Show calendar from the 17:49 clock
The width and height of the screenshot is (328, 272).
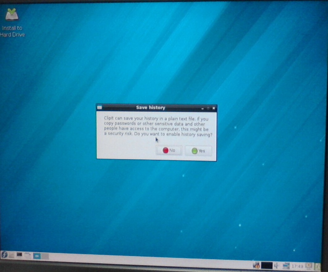point(297,266)
